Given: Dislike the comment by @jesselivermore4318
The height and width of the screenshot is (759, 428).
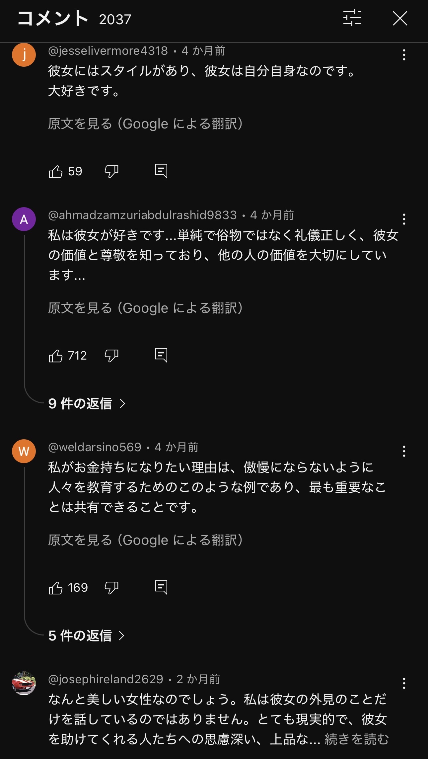Looking at the screenshot, I should pyautogui.click(x=111, y=172).
